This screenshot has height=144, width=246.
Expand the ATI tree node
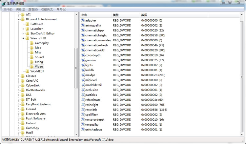[x=19, y=14]
